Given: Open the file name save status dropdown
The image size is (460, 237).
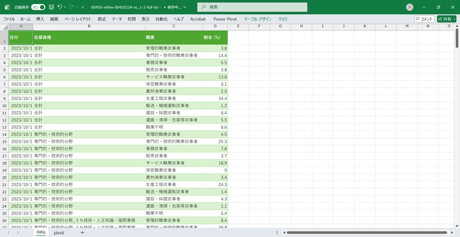Looking at the screenshot, I should click(185, 7).
